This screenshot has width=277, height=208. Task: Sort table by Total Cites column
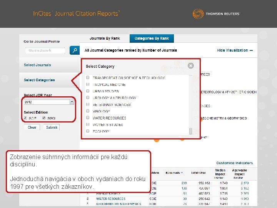[x=198, y=173]
